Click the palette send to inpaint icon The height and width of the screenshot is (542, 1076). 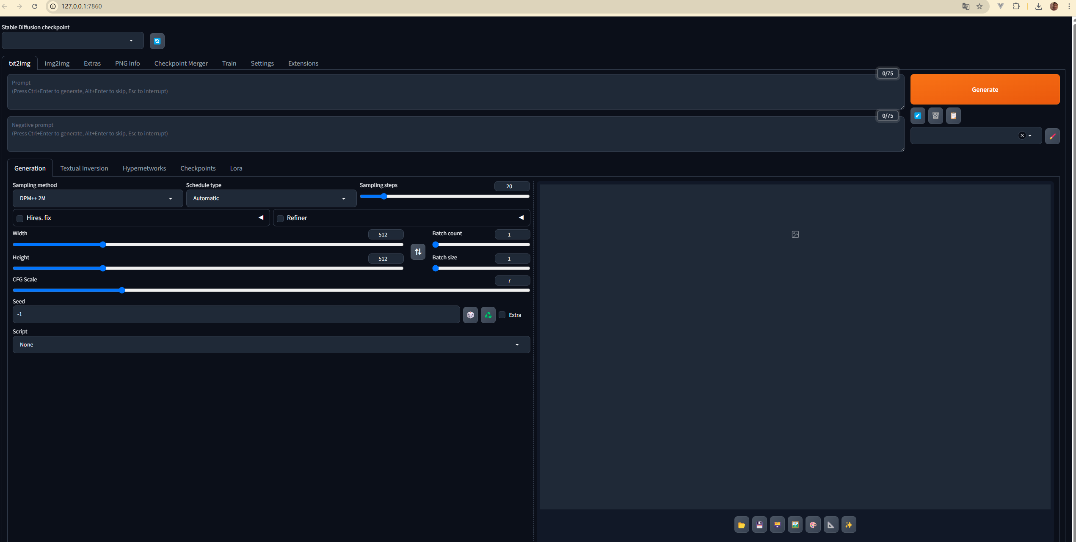[x=813, y=525]
